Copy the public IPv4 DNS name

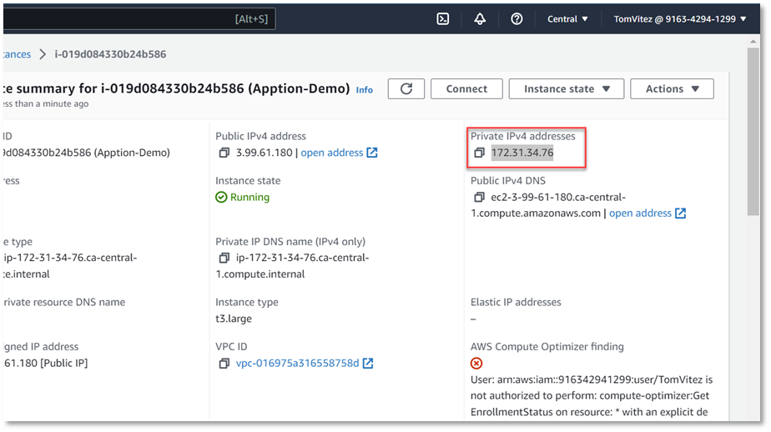479,197
